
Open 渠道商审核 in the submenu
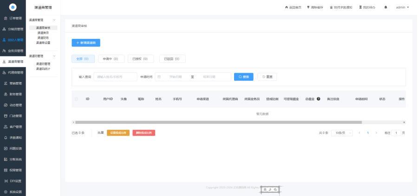pos(43,28)
